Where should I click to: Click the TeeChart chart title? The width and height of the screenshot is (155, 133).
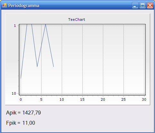coord(77,20)
